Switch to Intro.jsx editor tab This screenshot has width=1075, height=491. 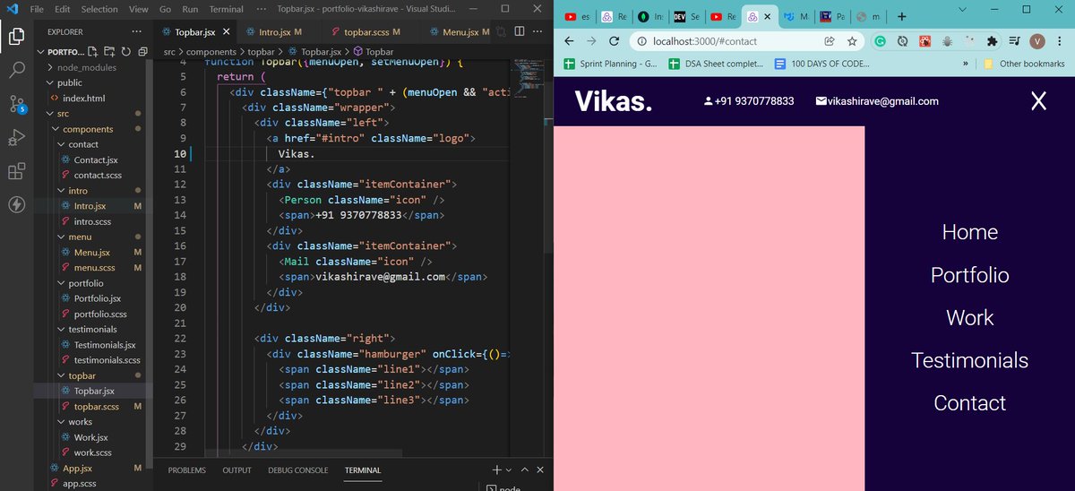274,32
